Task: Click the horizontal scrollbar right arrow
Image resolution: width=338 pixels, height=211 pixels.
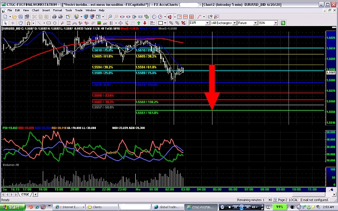Action: (334, 194)
